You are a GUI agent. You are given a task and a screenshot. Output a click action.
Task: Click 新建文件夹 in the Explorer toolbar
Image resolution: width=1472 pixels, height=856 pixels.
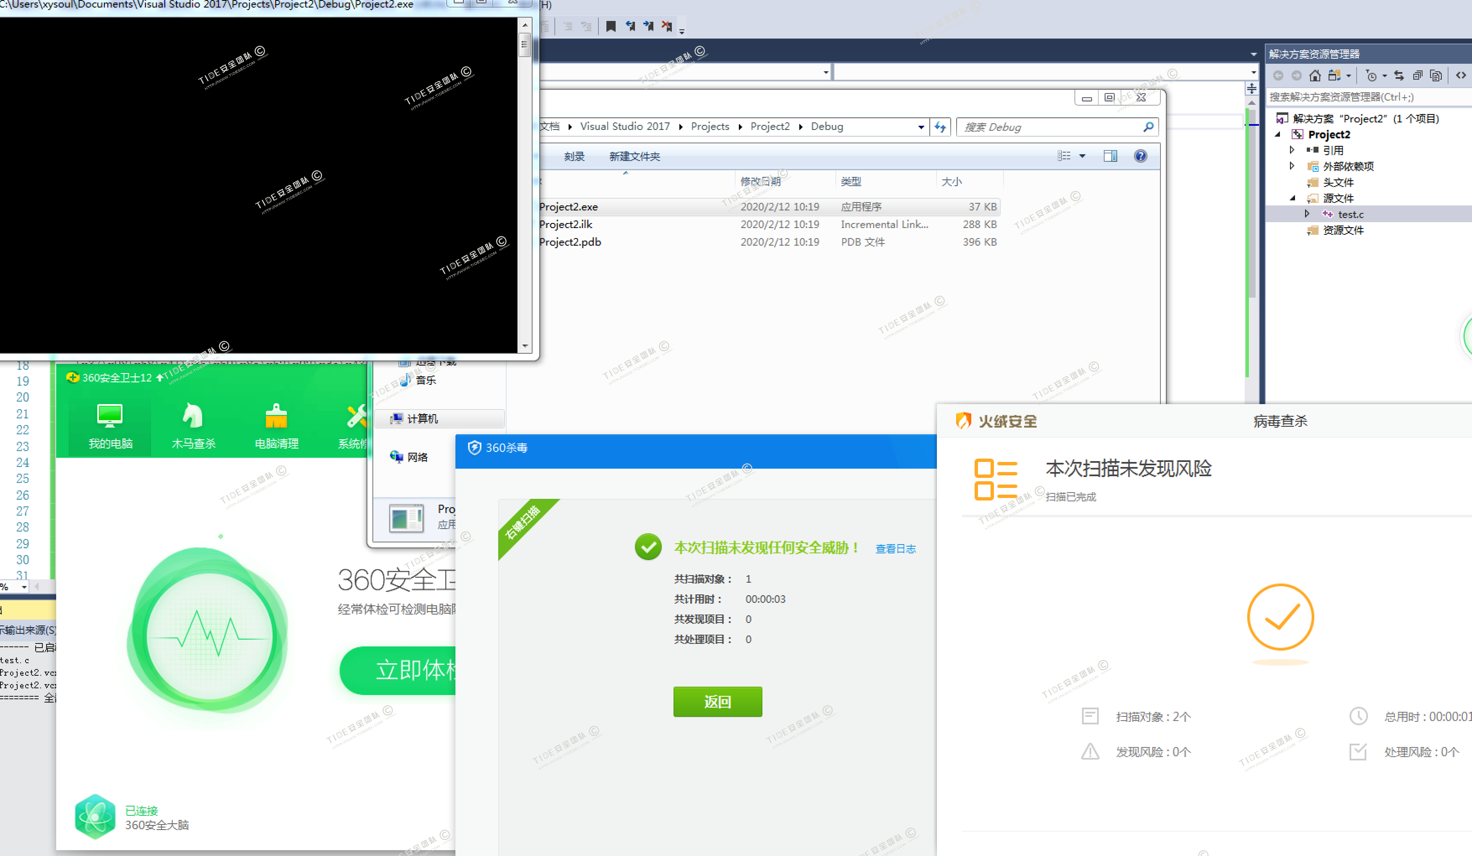635,156
